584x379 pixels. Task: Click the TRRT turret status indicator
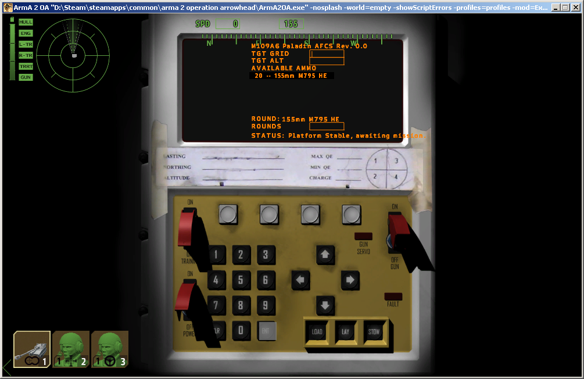26,66
